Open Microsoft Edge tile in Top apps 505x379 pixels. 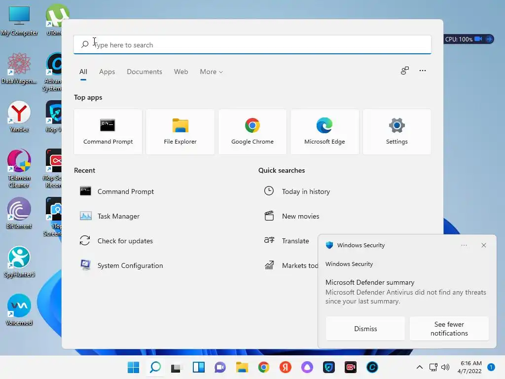click(325, 131)
